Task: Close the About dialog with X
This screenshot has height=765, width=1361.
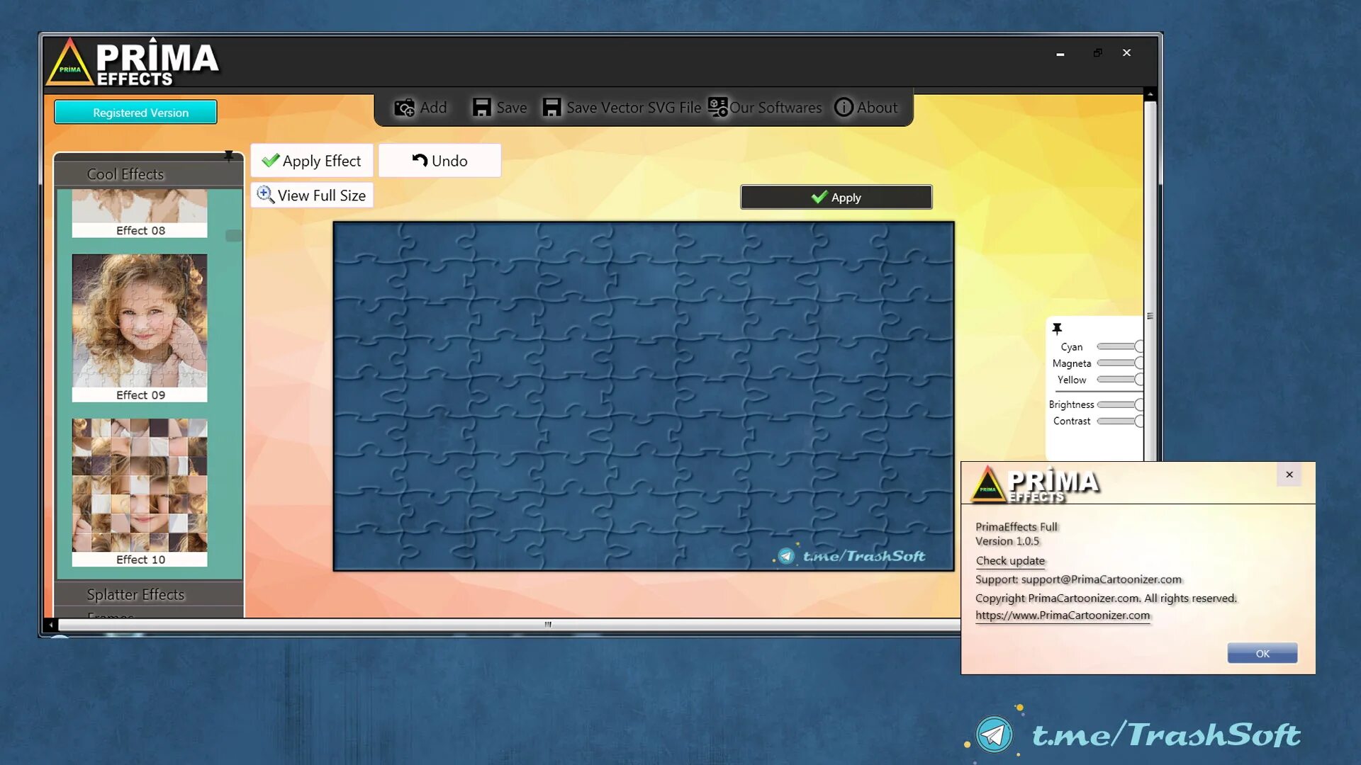Action: (x=1289, y=475)
